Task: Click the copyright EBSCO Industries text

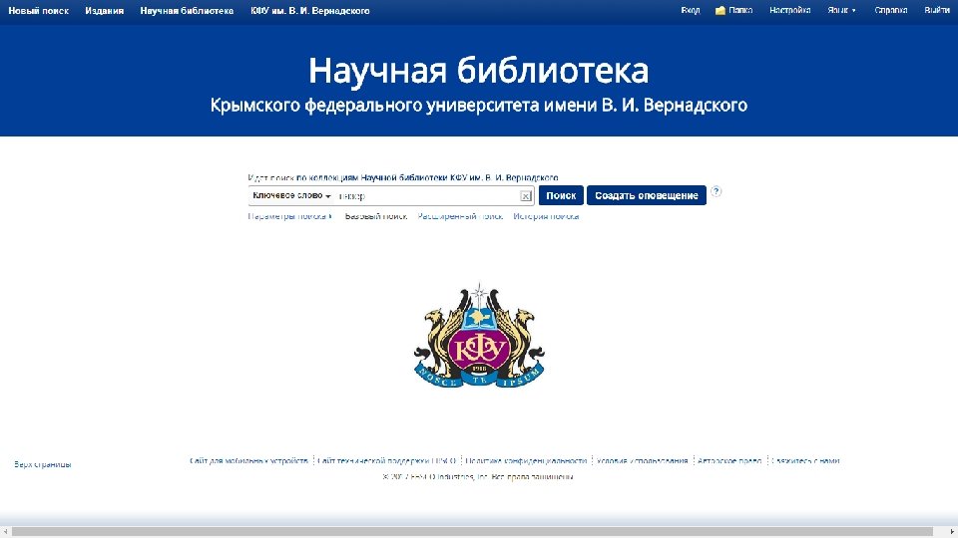Action: click(x=477, y=477)
